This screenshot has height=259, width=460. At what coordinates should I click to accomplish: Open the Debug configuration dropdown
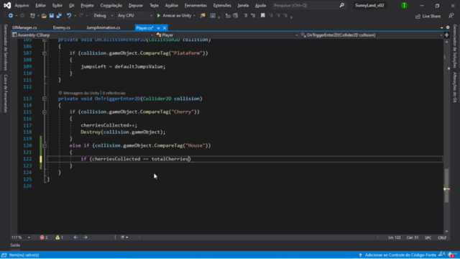pyautogui.click(x=103, y=16)
